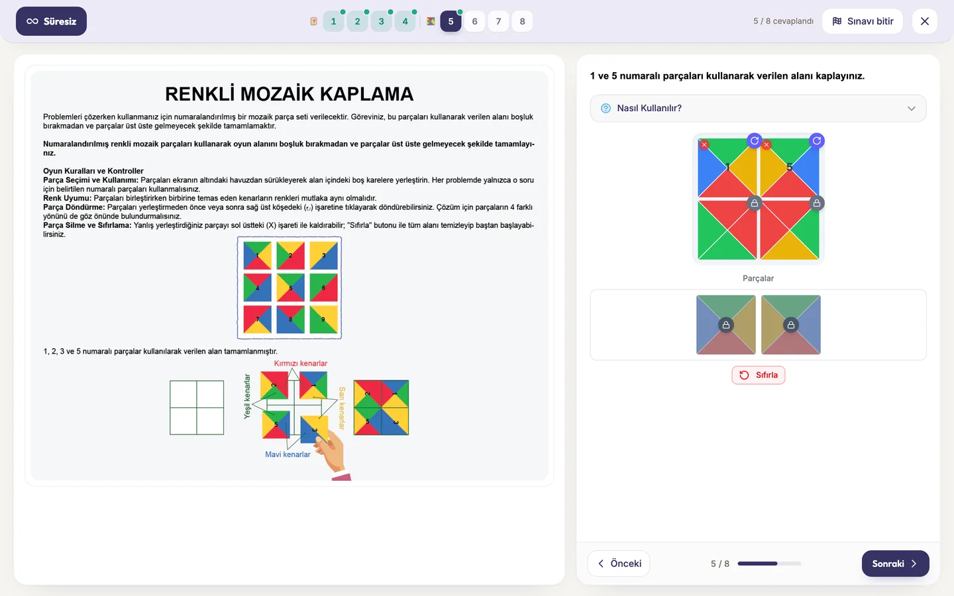Remove piece 5 using its red X
This screenshot has width=954, height=596.
[x=767, y=144]
